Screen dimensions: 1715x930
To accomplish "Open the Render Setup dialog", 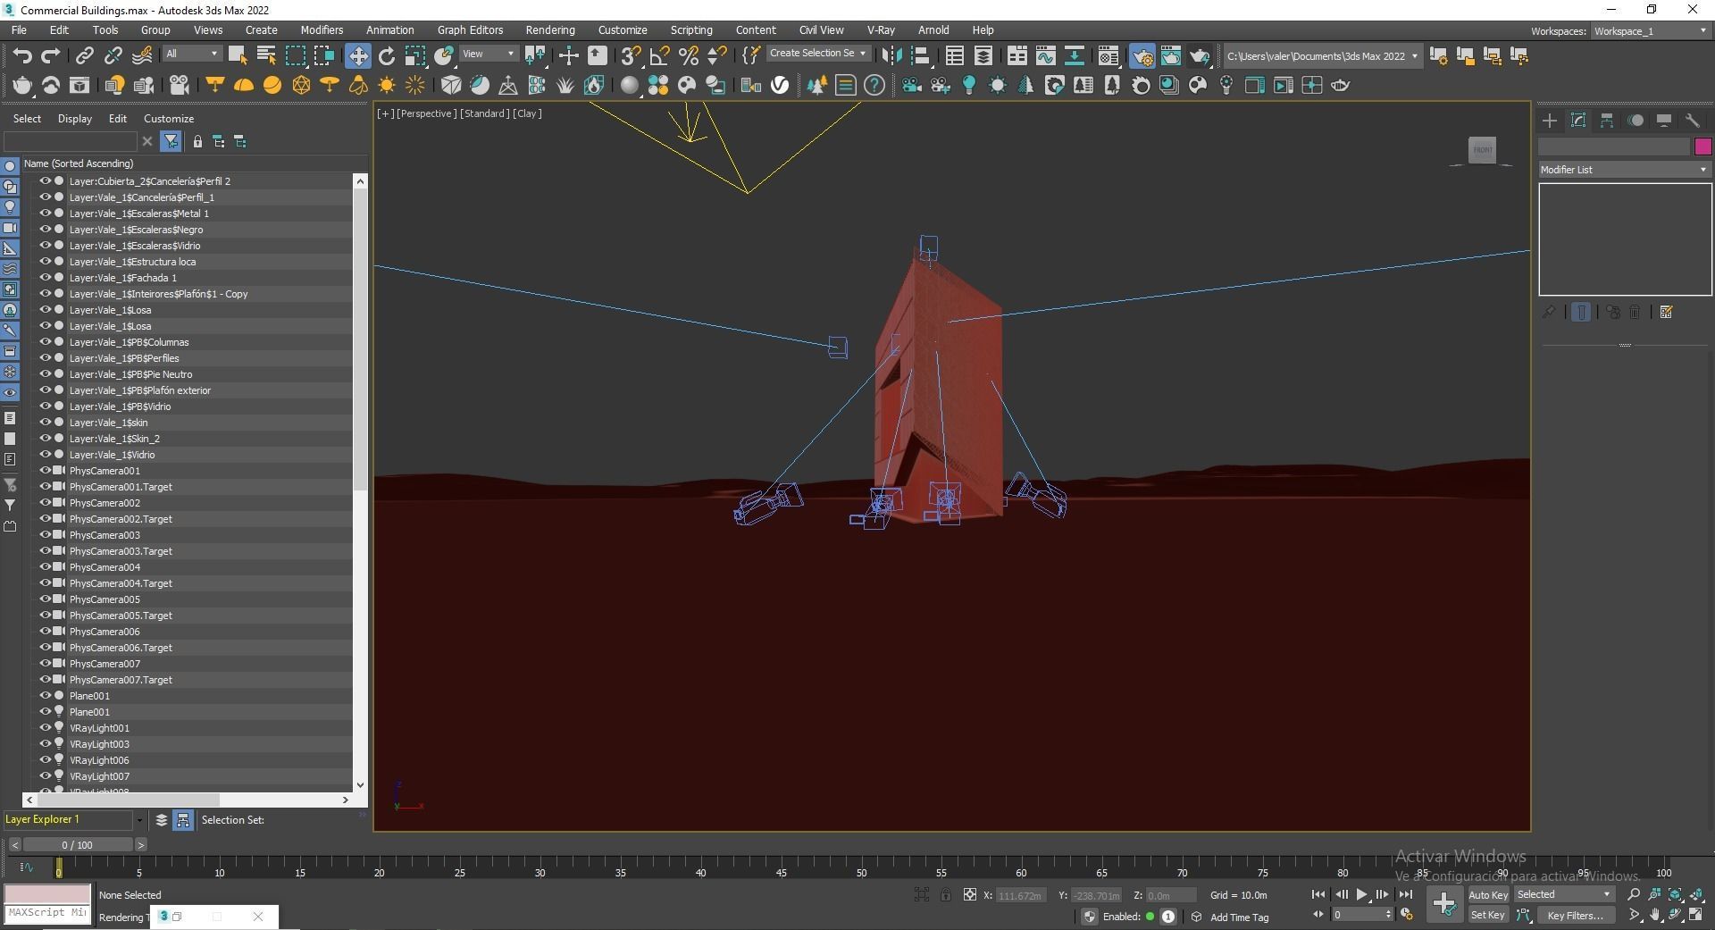I will click(x=1142, y=55).
